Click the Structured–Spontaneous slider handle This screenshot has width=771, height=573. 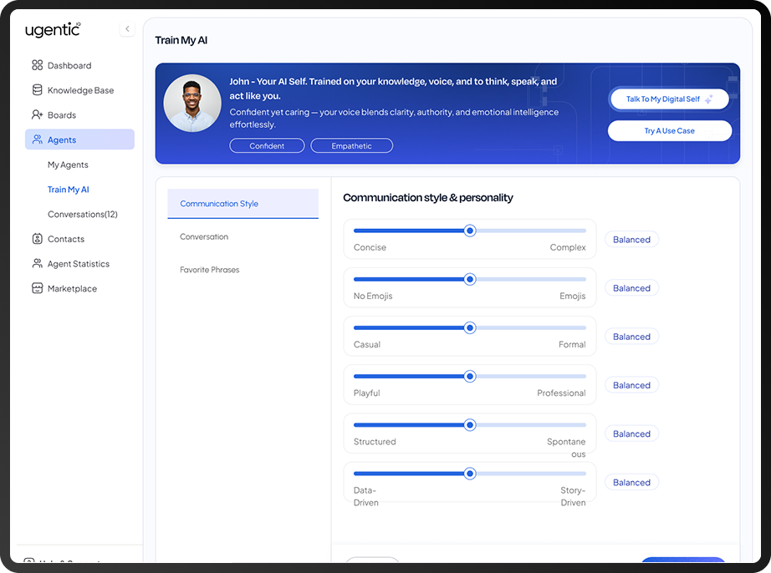click(470, 425)
